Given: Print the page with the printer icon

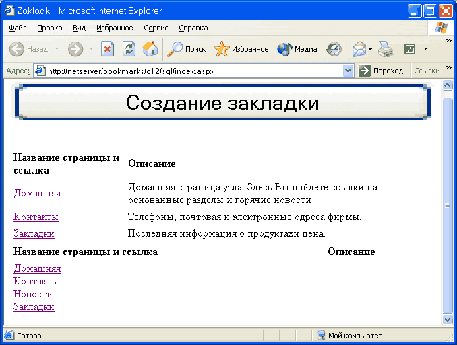Looking at the screenshot, I should click(x=386, y=49).
